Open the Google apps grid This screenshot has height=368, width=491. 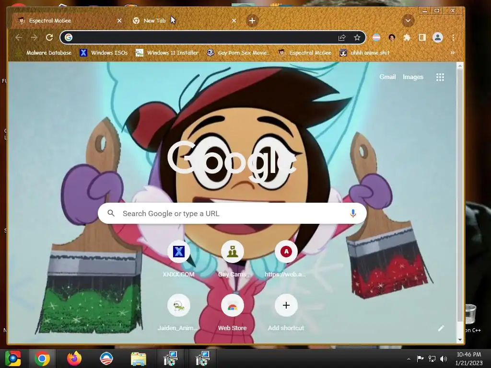(x=440, y=77)
